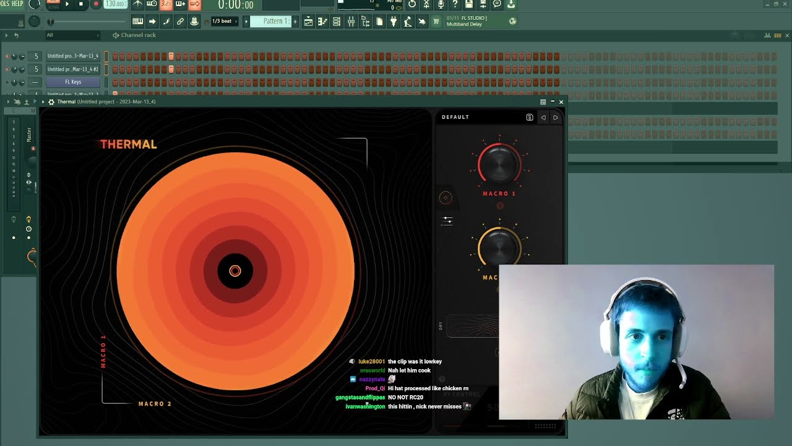Mute the FL Keys channel LED
The height and width of the screenshot is (446, 792).
tap(7, 82)
